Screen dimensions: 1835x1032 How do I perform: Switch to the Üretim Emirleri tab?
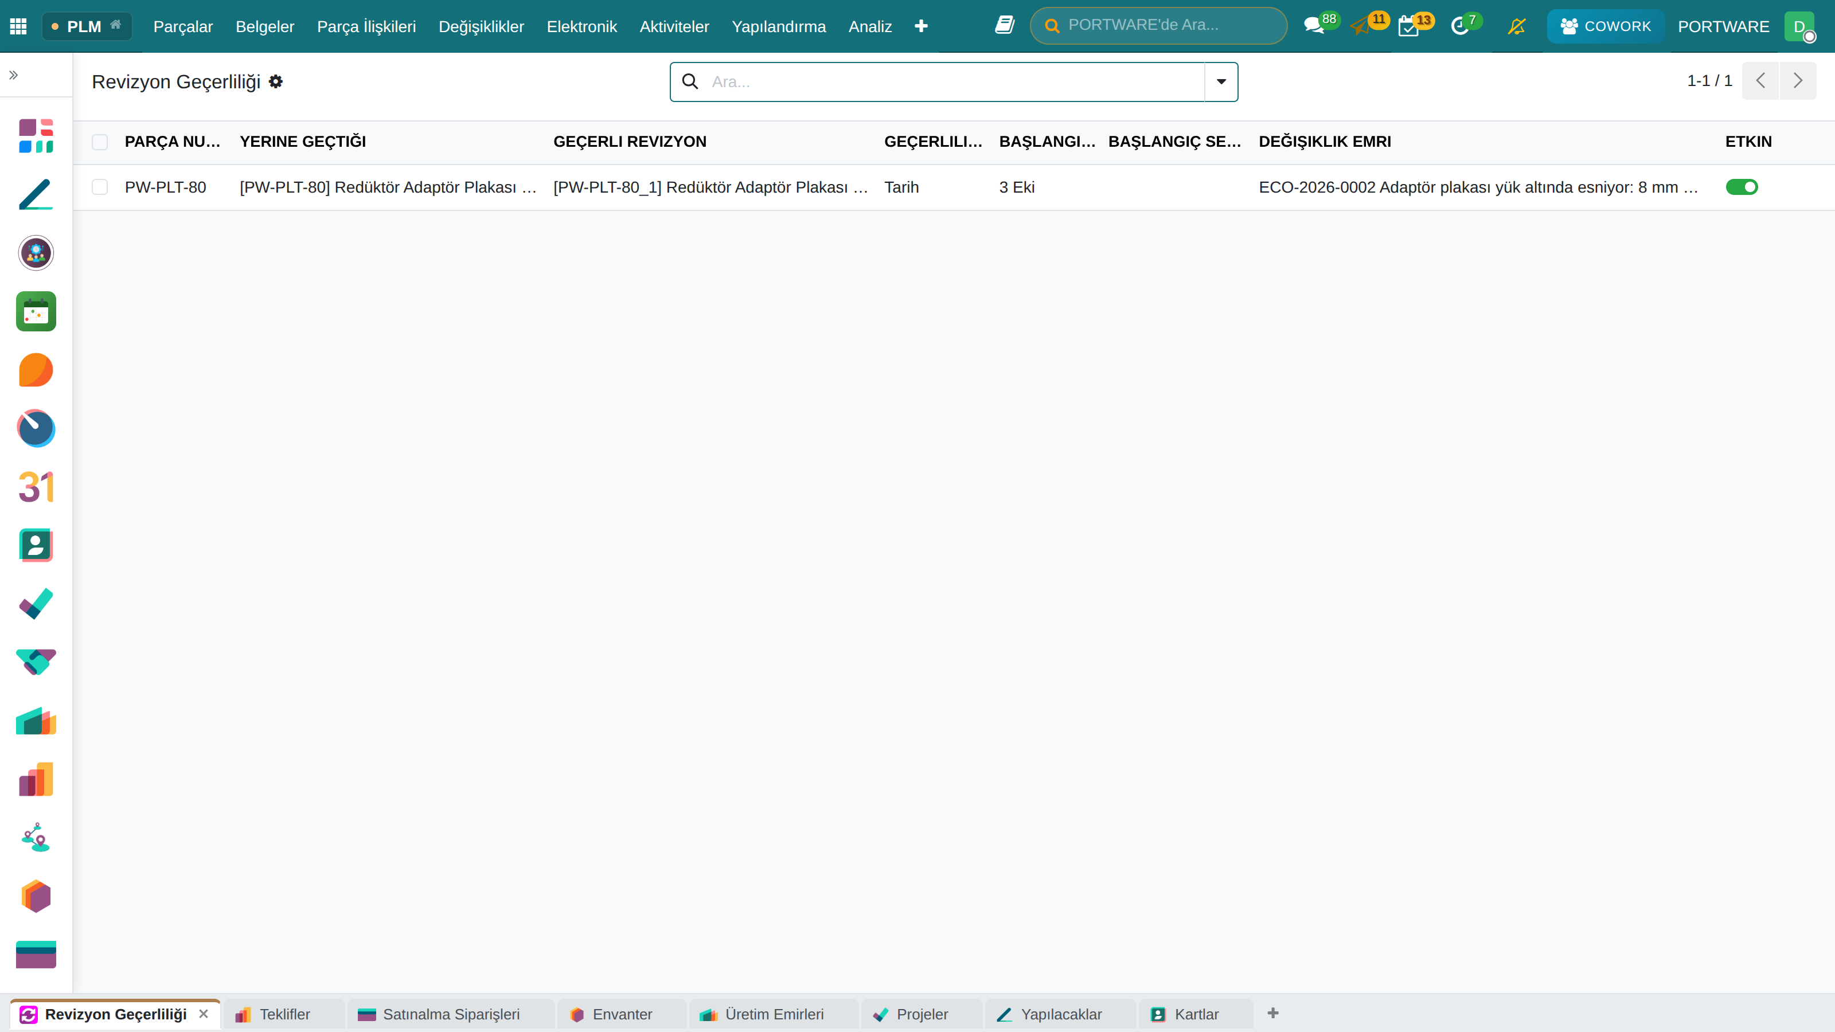pos(774,1014)
